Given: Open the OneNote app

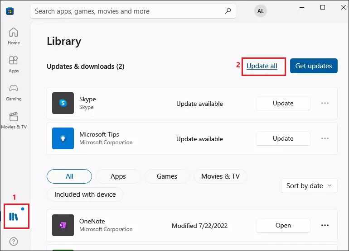Looking at the screenshot, I should [283, 225].
